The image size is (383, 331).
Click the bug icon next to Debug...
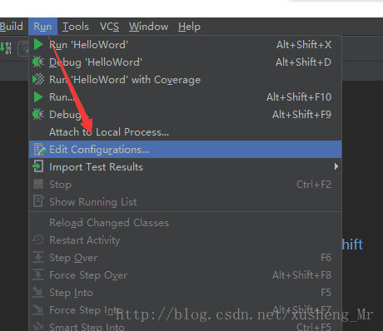tap(38, 114)
